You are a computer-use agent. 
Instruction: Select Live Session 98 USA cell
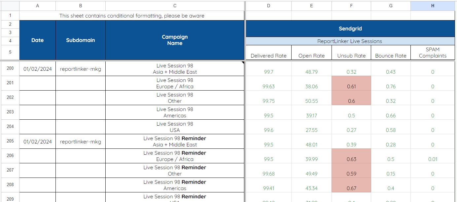(x=175, y=127)
